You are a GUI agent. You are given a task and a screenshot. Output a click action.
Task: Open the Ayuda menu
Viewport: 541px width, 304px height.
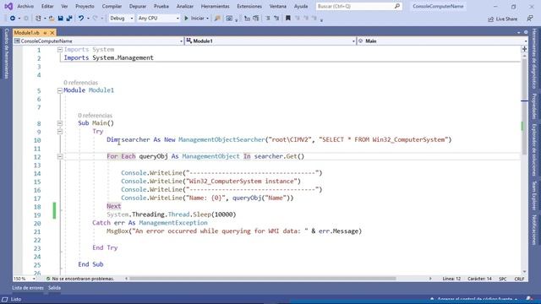point(301,6)
